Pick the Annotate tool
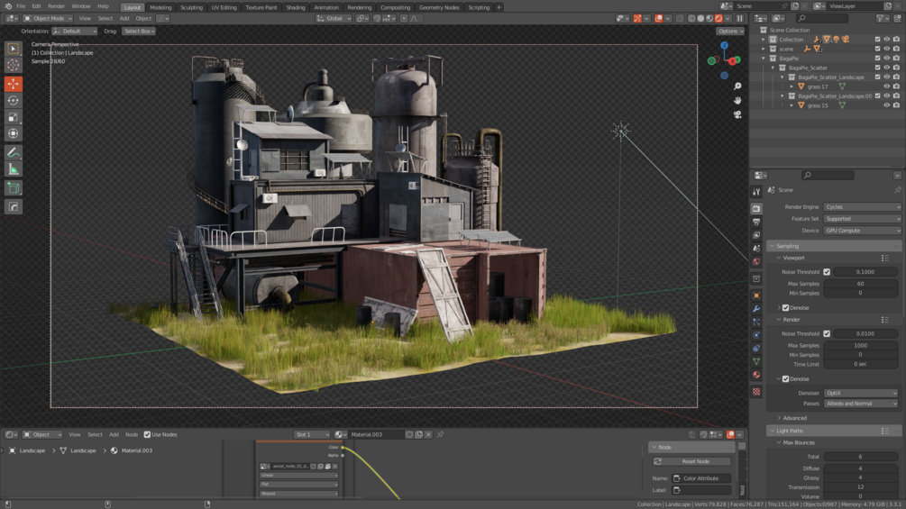Viewport: 906px width, 509px height. 14,153
